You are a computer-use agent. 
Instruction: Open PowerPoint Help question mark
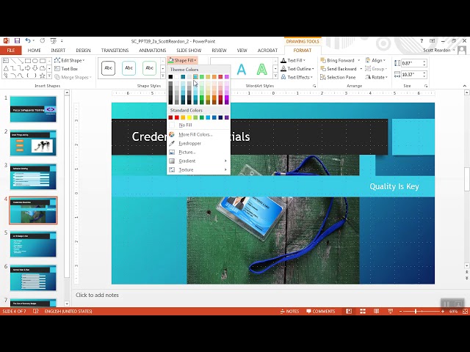click(422, 41)
